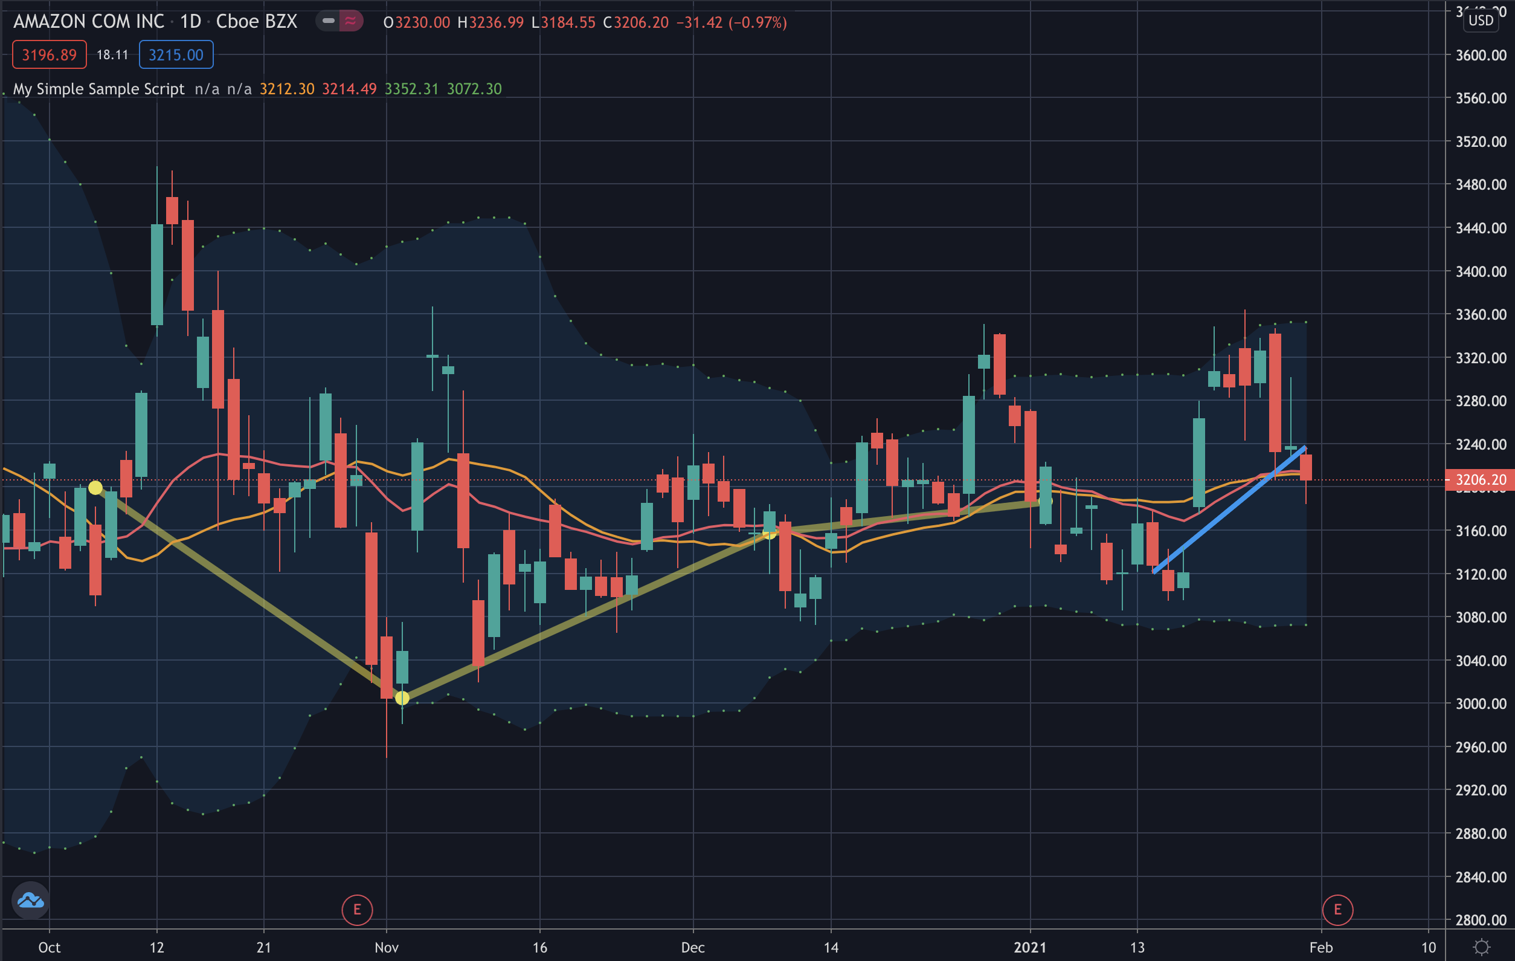Click the pink wave data status icon
The height and width of the screenshot is (961, 1515).
click(351, 21)
